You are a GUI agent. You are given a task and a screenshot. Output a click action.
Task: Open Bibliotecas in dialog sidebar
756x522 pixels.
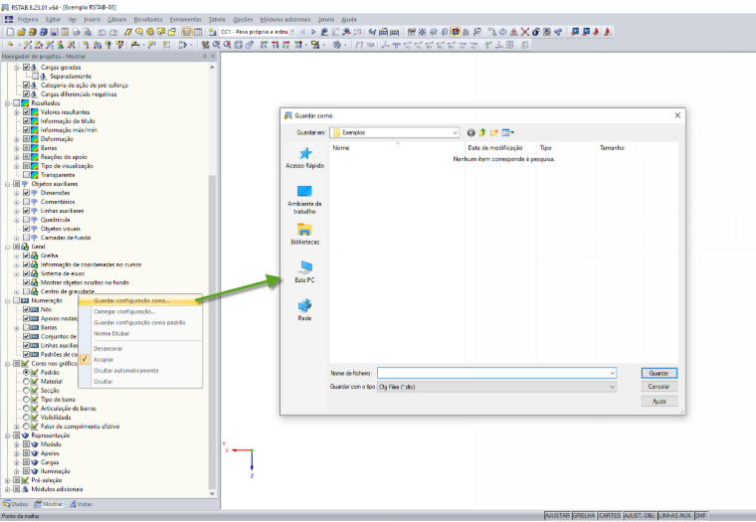(304, 234)
